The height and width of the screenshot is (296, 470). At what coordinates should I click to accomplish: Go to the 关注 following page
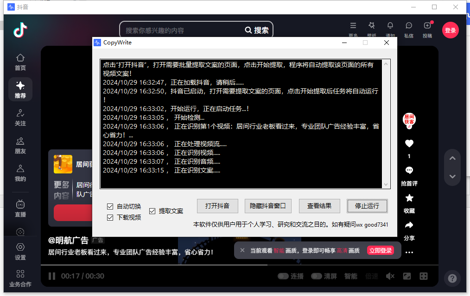tap(20, 118)
